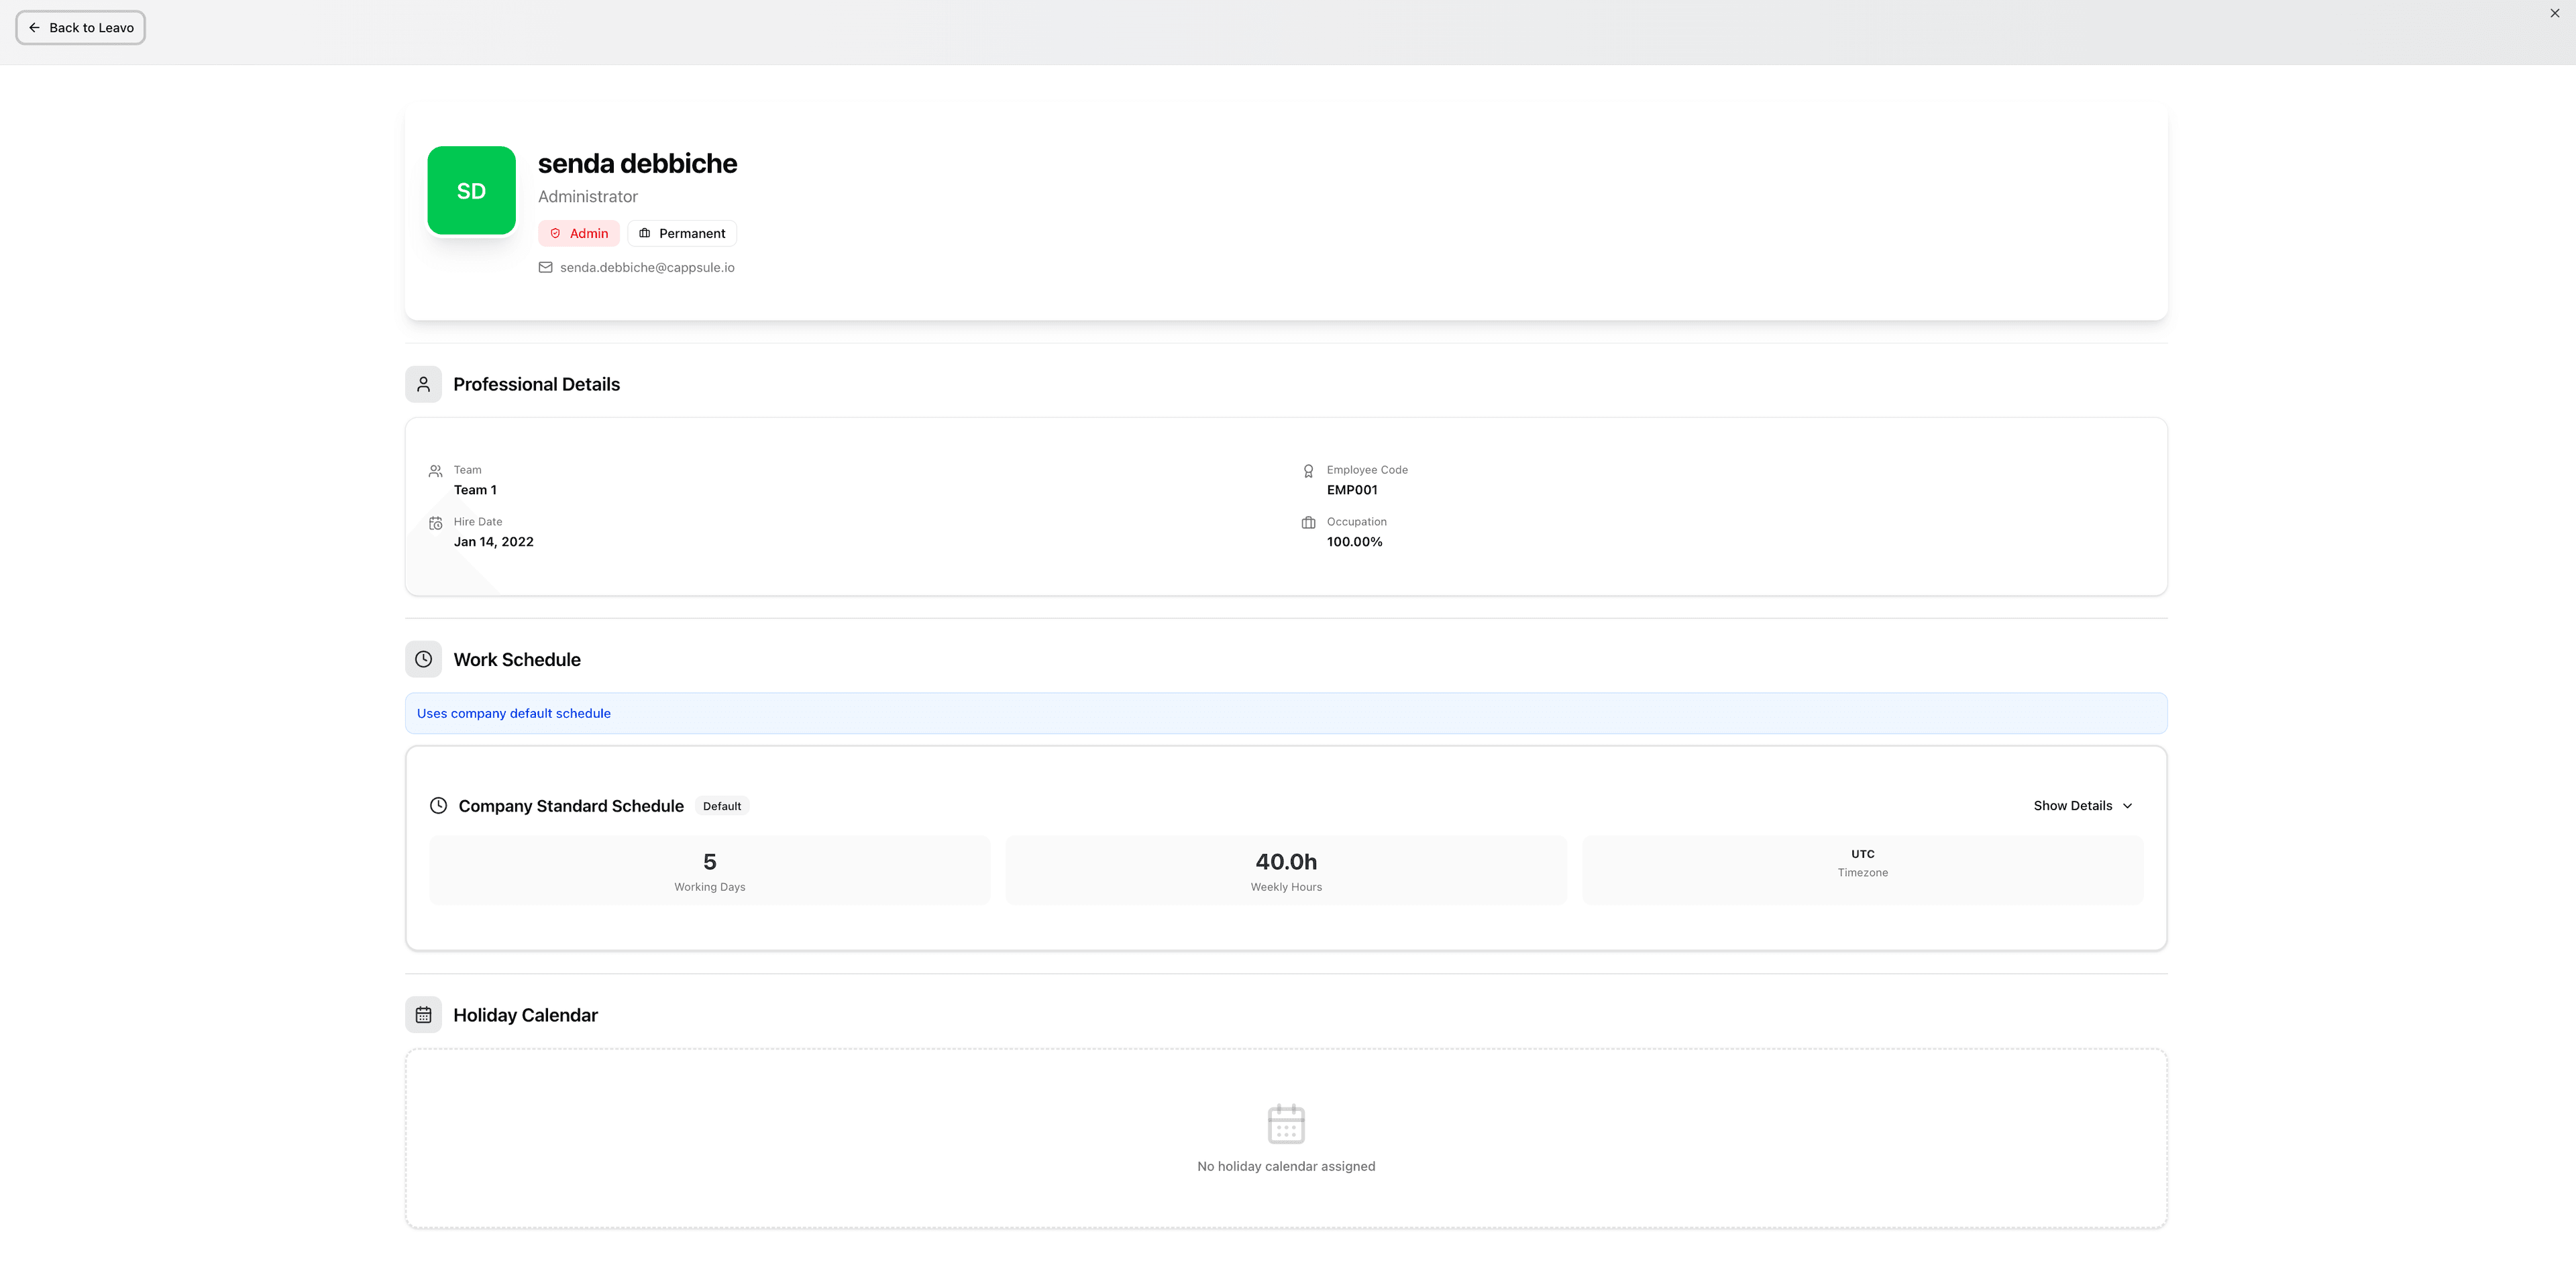This screenshot has height=1271, width=2576.
Task: Click the Hire Date calendar icon
Action: pos(435,523)
